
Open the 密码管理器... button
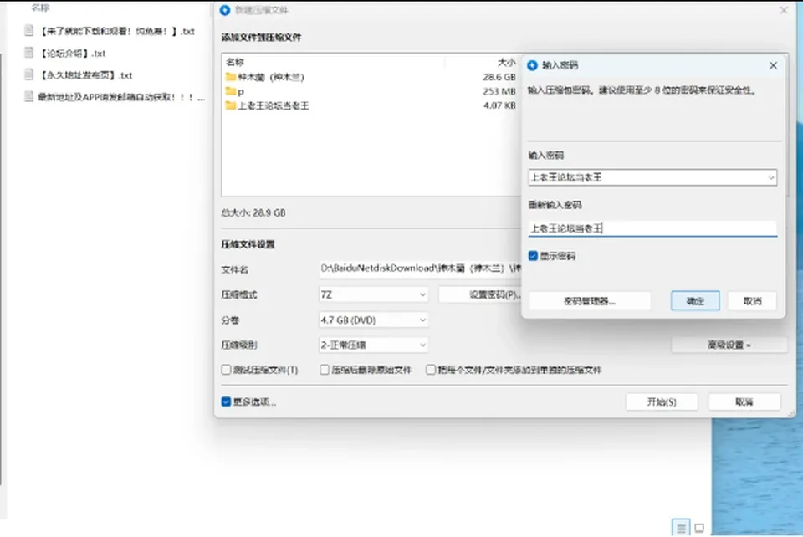pyautogui.click(x=590, y=301)
